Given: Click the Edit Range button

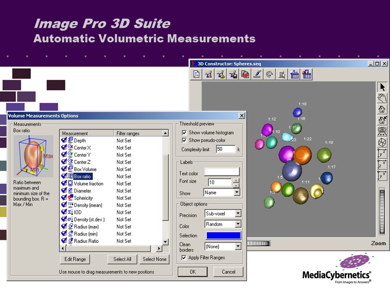Looking at the screenshot, I should (75, 259).
